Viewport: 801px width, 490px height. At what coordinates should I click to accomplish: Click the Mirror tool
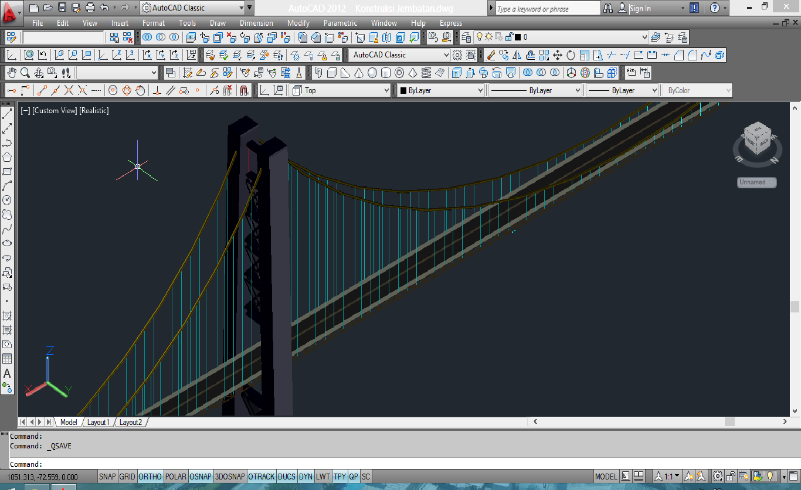pyautogui.click(x=517, y=55)
